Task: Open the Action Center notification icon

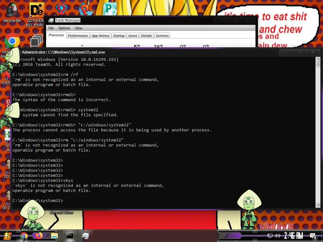Action: [313, 236]
